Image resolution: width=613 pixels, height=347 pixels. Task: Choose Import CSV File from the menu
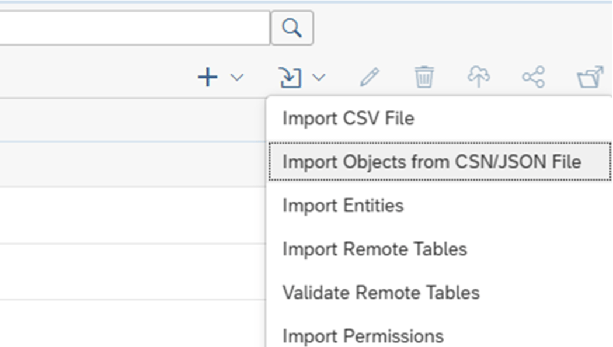349,118
